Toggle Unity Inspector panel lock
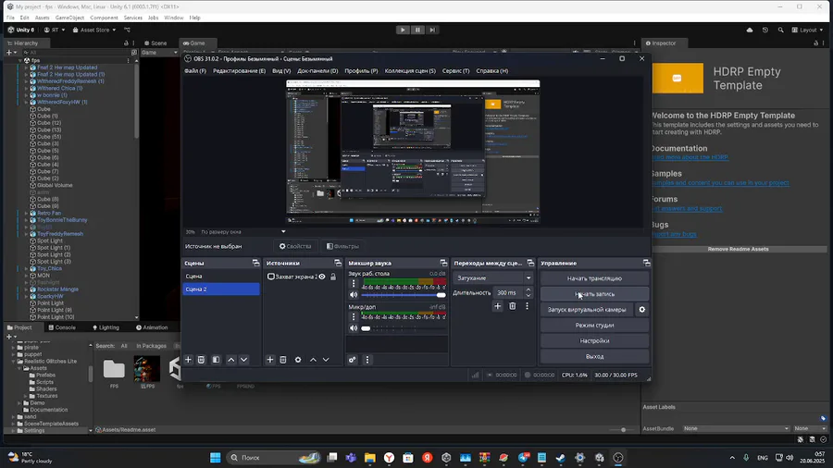Image resolution: width=833 pixels, height=468 pixels. 816,43
